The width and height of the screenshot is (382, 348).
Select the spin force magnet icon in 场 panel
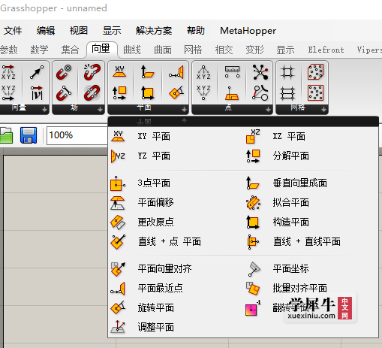pos(92,92)
